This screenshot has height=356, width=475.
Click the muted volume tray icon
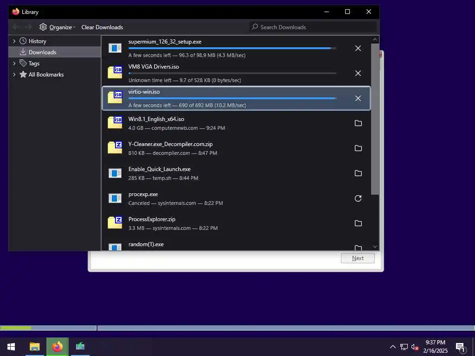[x=415, y=347]
